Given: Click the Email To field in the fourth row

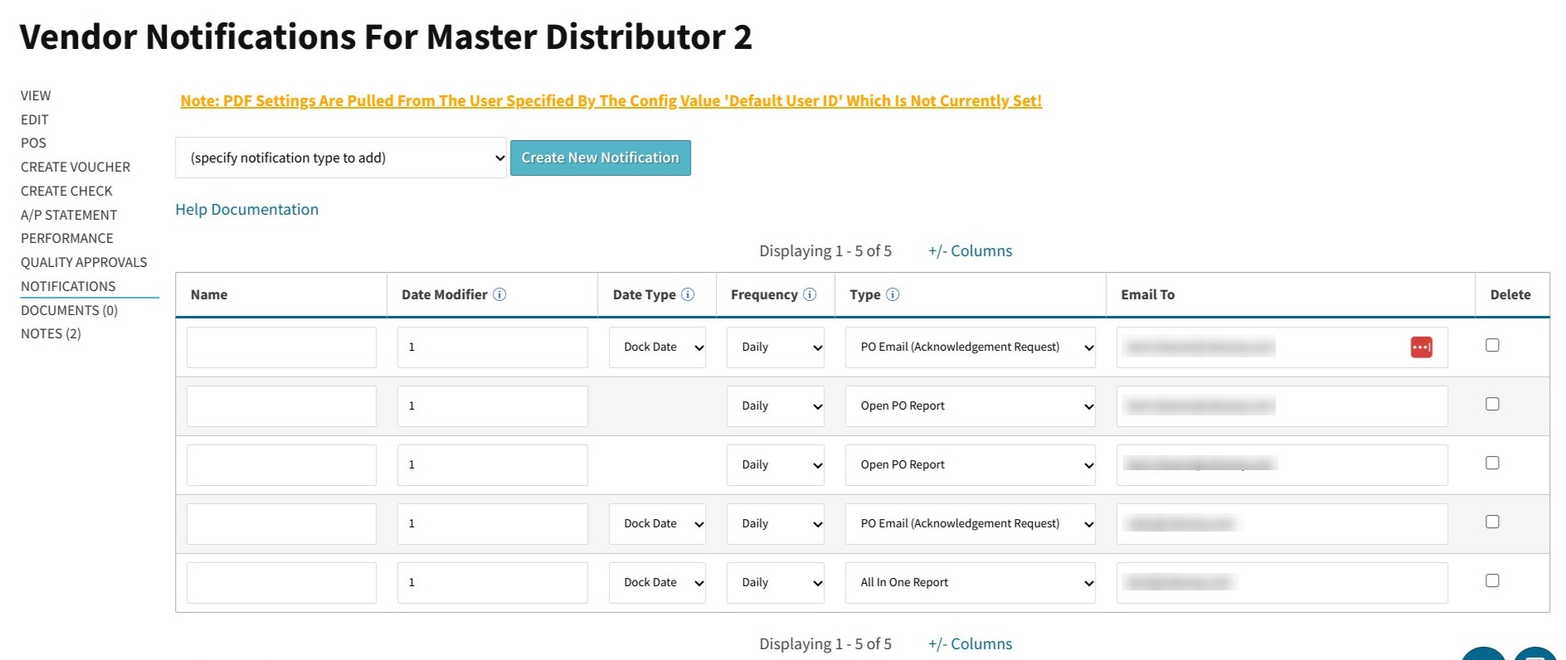Looking at the screenshot, I should click(x=1282, y=524).
